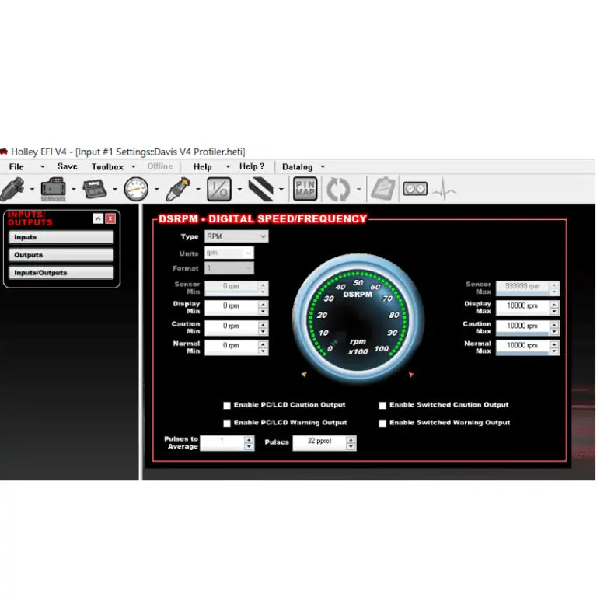Viewport: 597px width, 597px height.
Task: Click the heartbeat waveform toolbar icon
Action: [444, 189]
